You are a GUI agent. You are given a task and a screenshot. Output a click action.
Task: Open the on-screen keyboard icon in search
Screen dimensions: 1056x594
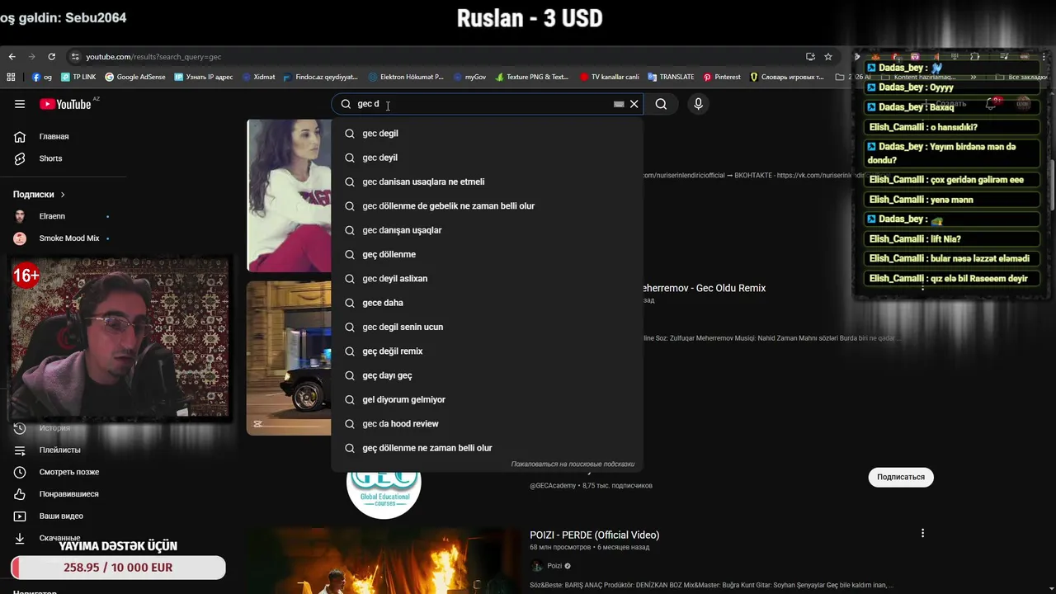pos(619,104)
